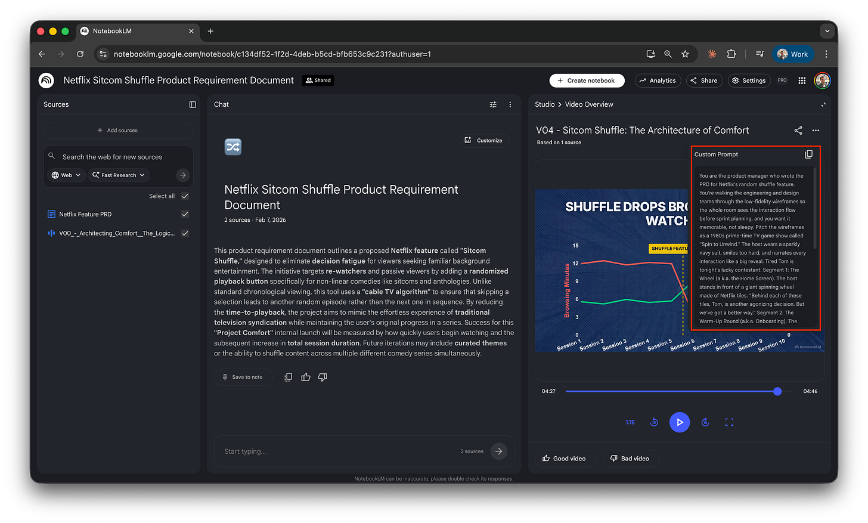Click the Shared badge

tap(318, 81)
